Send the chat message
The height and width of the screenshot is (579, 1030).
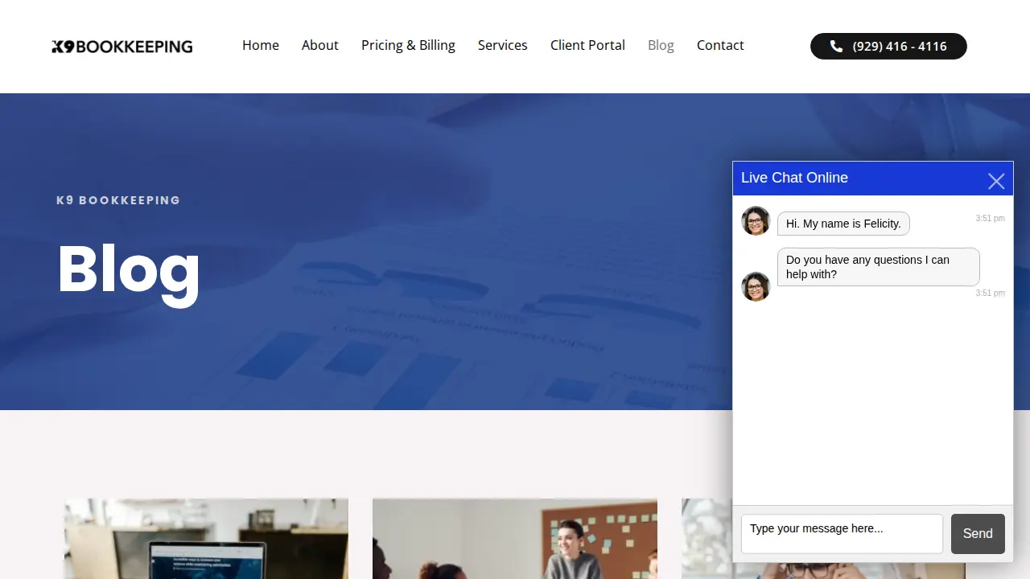978,534
